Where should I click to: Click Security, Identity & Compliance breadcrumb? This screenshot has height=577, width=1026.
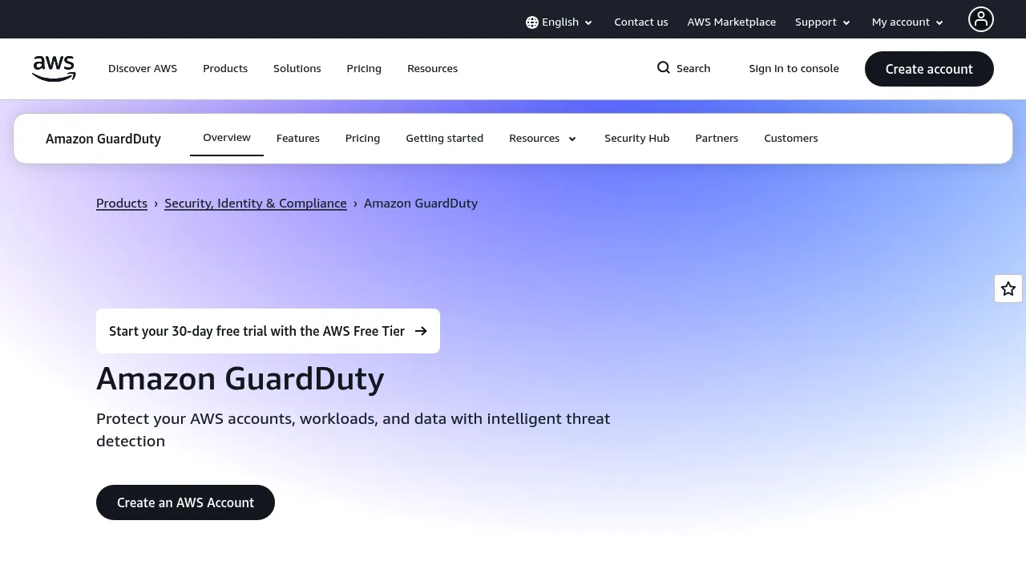click(256, 204)
